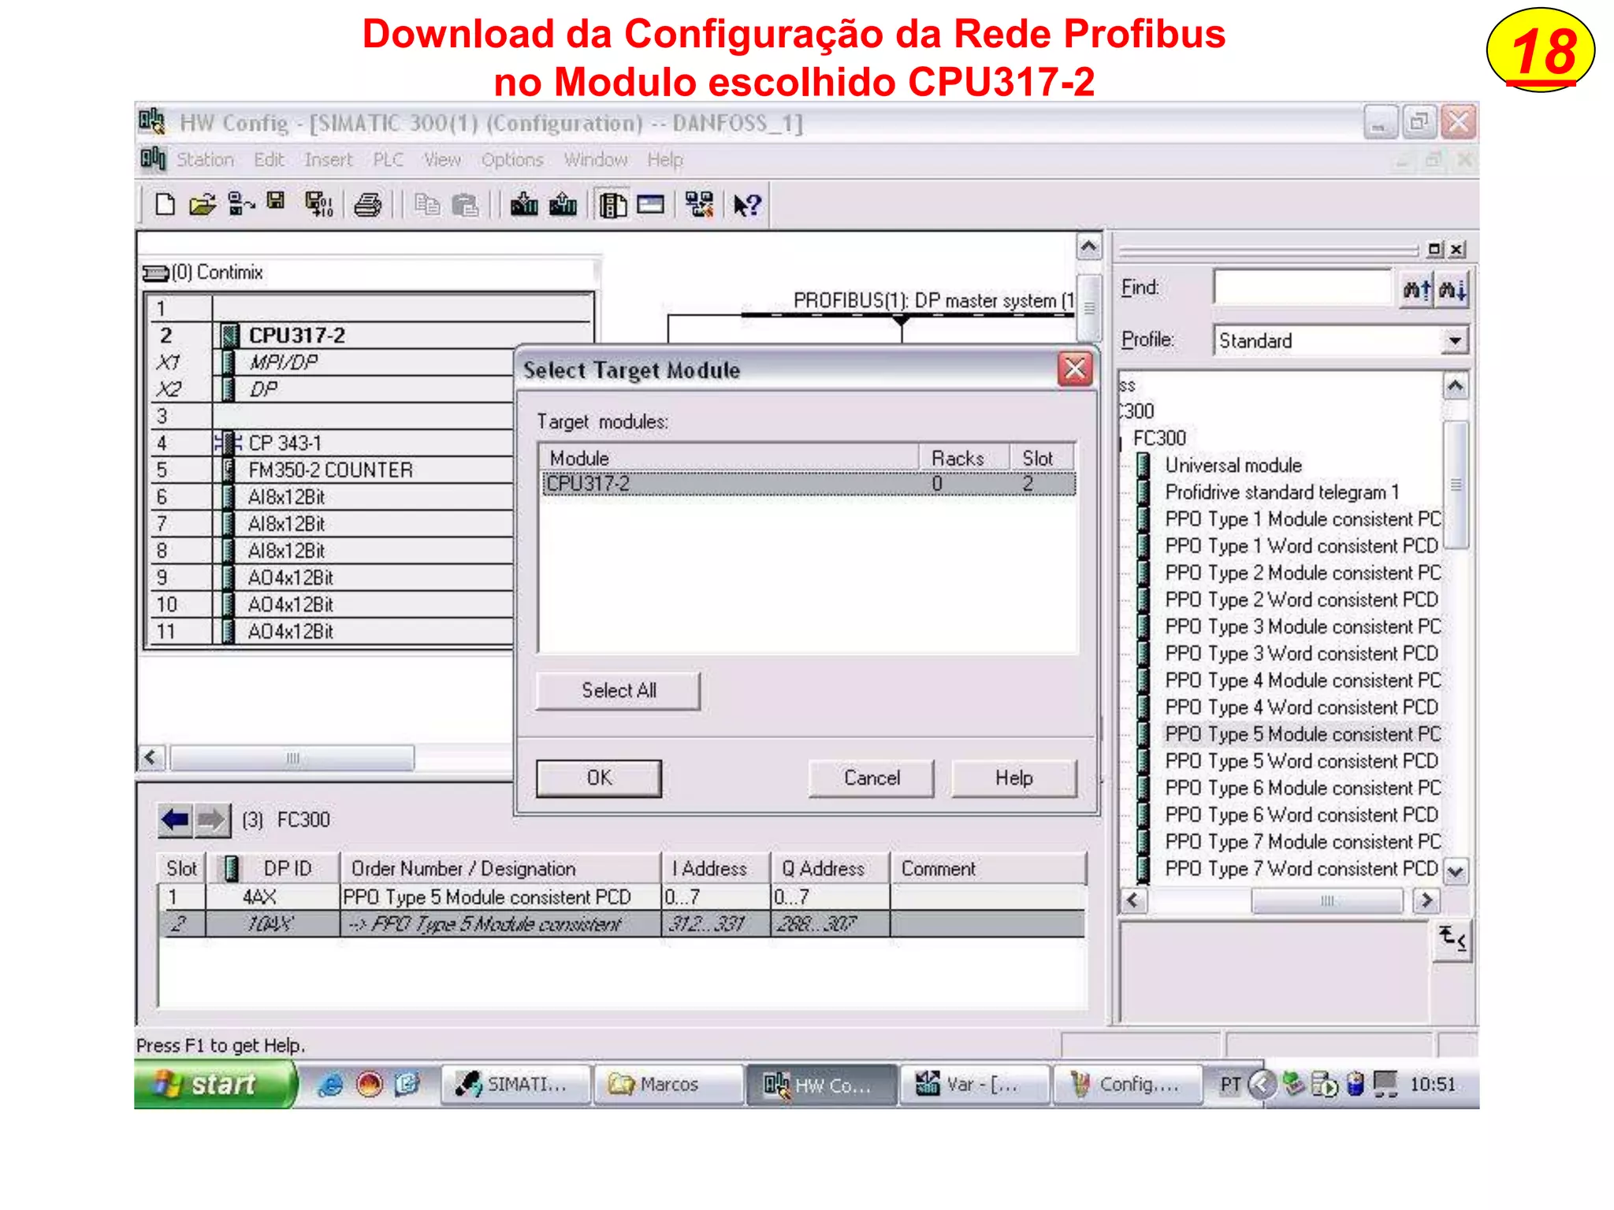Open the Options menu

(x=512, y=160)
